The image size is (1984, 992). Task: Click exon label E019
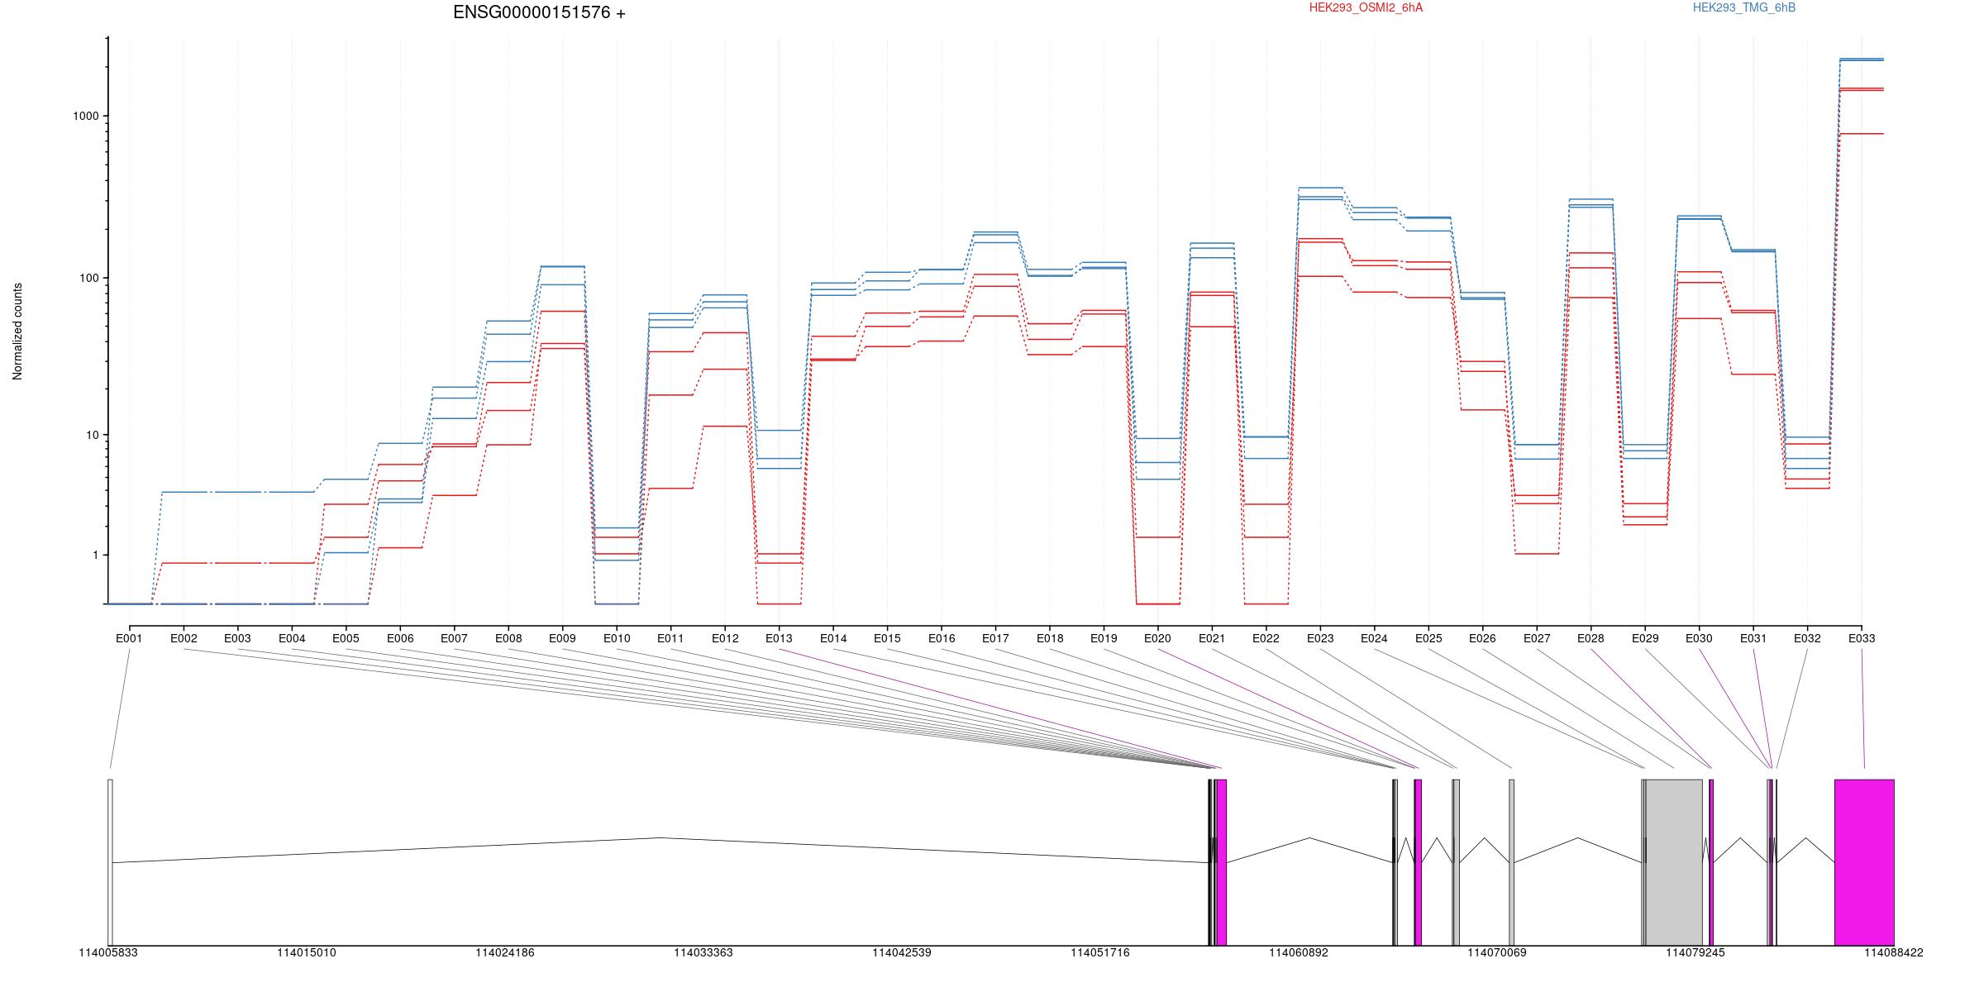point(1104,638)
